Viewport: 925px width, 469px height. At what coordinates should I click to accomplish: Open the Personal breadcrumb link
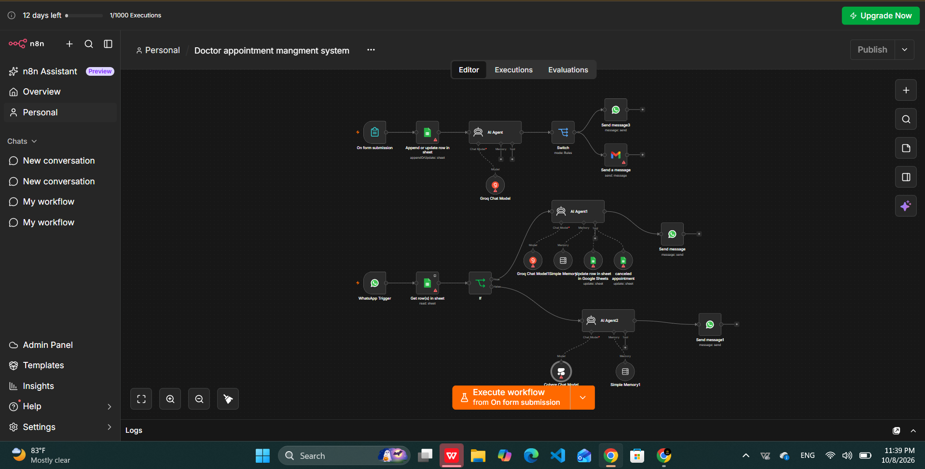coord(158,50)
